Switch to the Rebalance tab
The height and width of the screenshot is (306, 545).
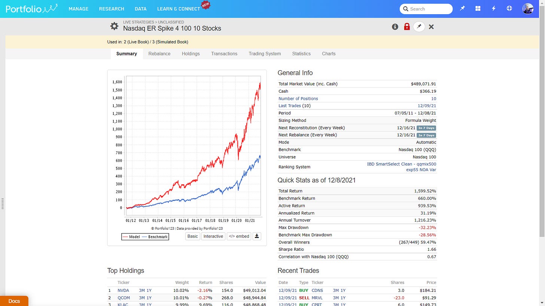(x=159, y=53)
